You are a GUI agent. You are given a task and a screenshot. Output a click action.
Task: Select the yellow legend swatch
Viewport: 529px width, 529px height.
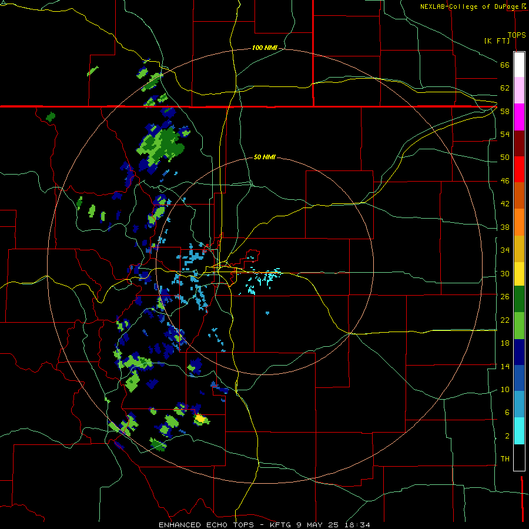coord(519,274)
